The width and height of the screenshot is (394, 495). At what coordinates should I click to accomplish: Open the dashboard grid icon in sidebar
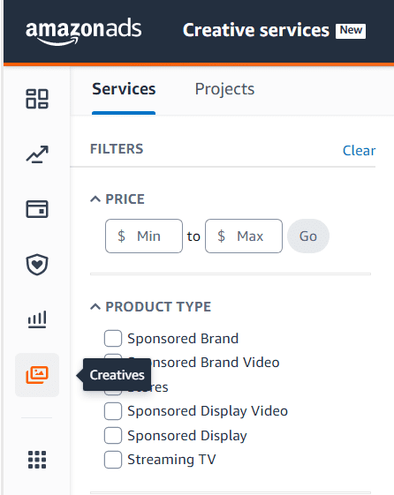pos(37,99)
